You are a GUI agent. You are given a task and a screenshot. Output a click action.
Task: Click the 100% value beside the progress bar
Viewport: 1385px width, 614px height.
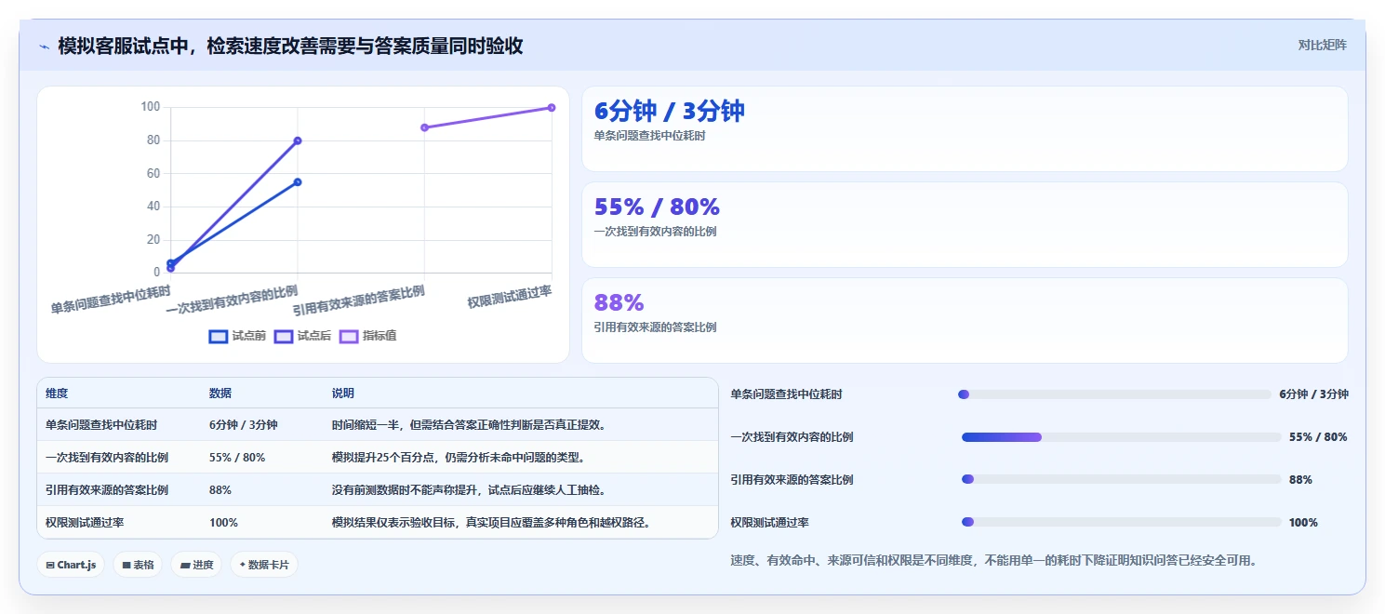click(1303, 523)
